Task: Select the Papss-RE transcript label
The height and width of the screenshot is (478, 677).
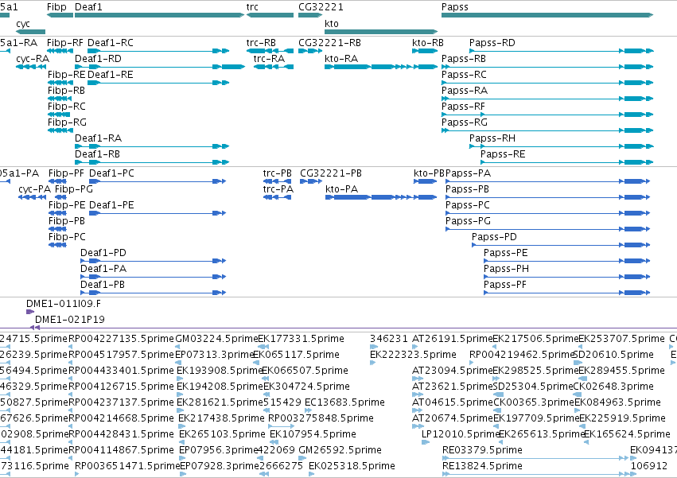Action: (503, 154)
